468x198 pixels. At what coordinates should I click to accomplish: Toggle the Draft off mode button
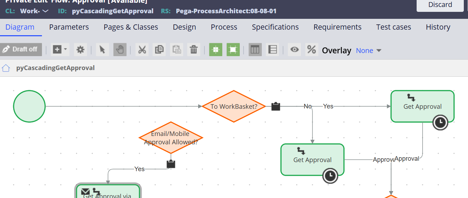tap(21, 49)
